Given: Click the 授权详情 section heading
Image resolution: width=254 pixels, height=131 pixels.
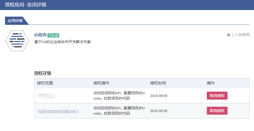Looking at the screenshot, I should pyautogui.click(x=43, y=73).
